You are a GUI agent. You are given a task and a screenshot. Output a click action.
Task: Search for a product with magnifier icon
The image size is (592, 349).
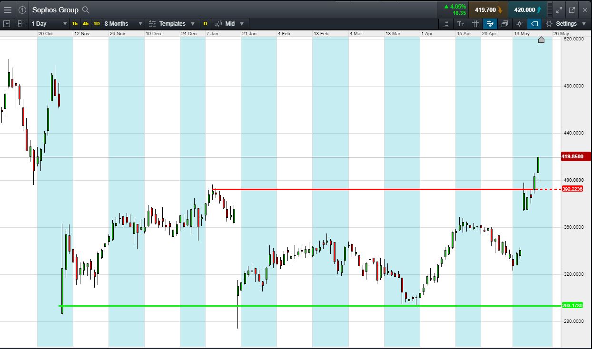point(85,10)
